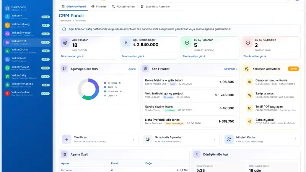Open YelkenÜretim module icon
Image resolution: width=306 pixels, height=172 pixels.
pyautogui.click(x=7, y=51)
